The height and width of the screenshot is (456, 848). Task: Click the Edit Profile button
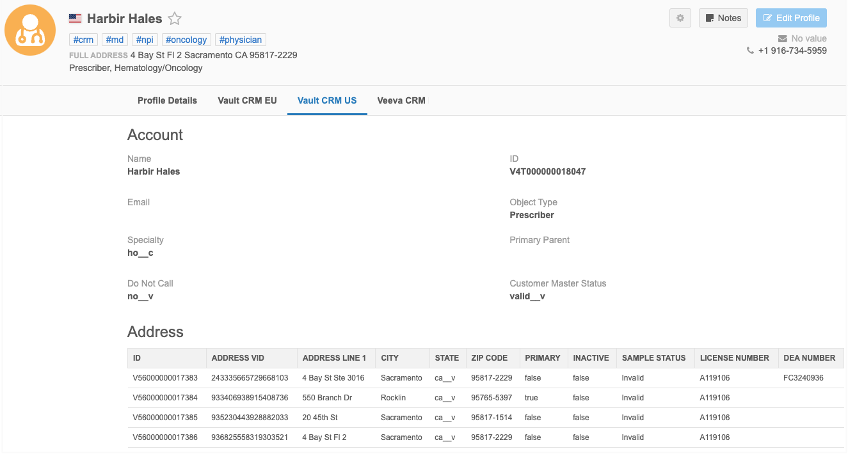click(791, 18)
